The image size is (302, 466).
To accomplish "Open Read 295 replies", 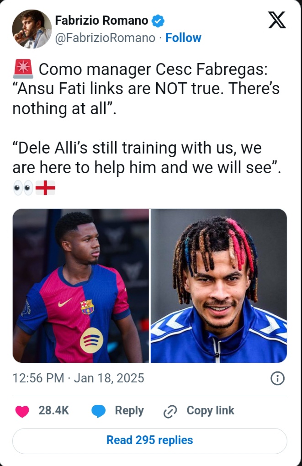I will (150, 441).
